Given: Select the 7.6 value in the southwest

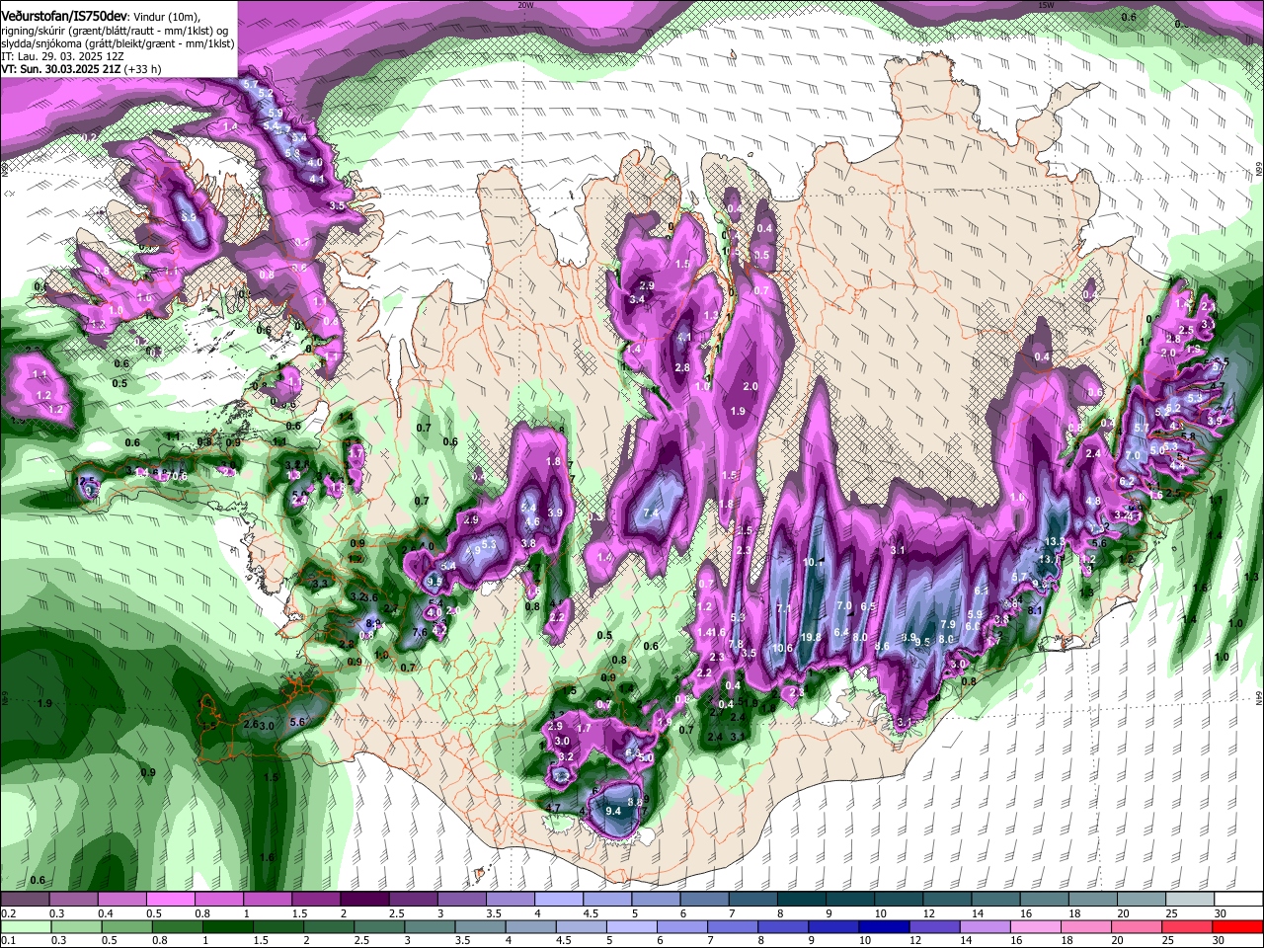Looking at the screenshot, I should pyautogui.click(x=419, y=632).
